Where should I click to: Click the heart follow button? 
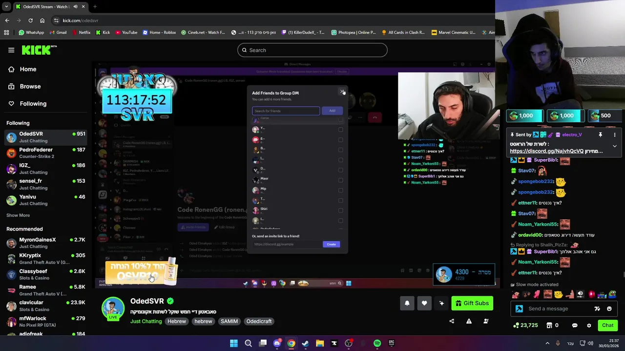click(x=424, y=303)
